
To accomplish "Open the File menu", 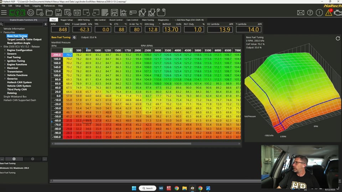I will coord(4,6).
